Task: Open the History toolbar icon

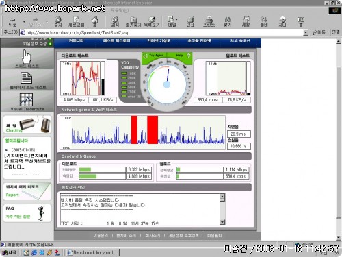Action: [152, 21]
